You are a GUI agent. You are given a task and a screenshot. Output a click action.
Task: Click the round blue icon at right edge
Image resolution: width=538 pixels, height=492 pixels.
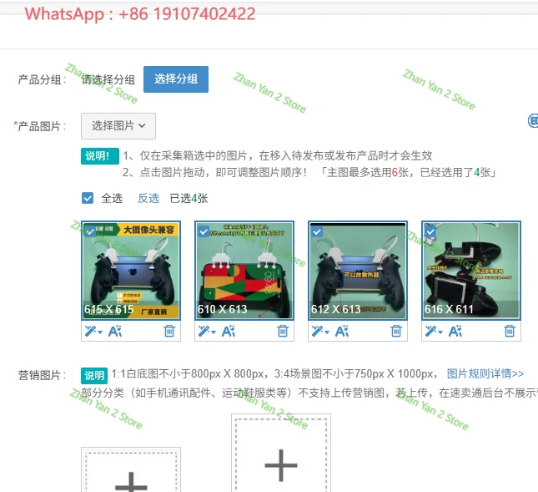point(533,120)
